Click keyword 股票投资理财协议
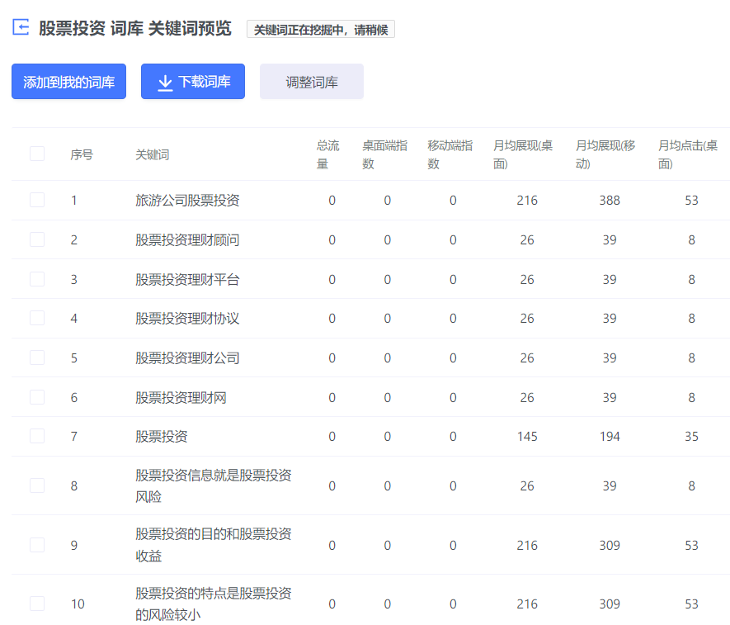 pos(187,319)
